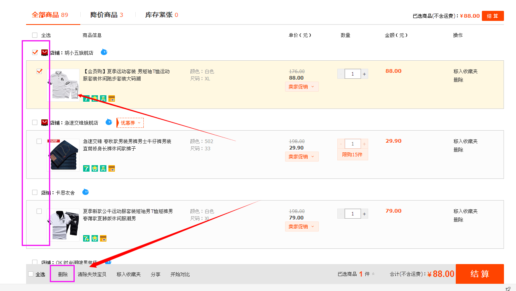Check the 全选 select-all checkbox at top
Screen dimensions: 516x291
point(35,35)
